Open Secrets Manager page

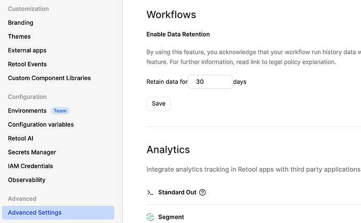point(32,152)
